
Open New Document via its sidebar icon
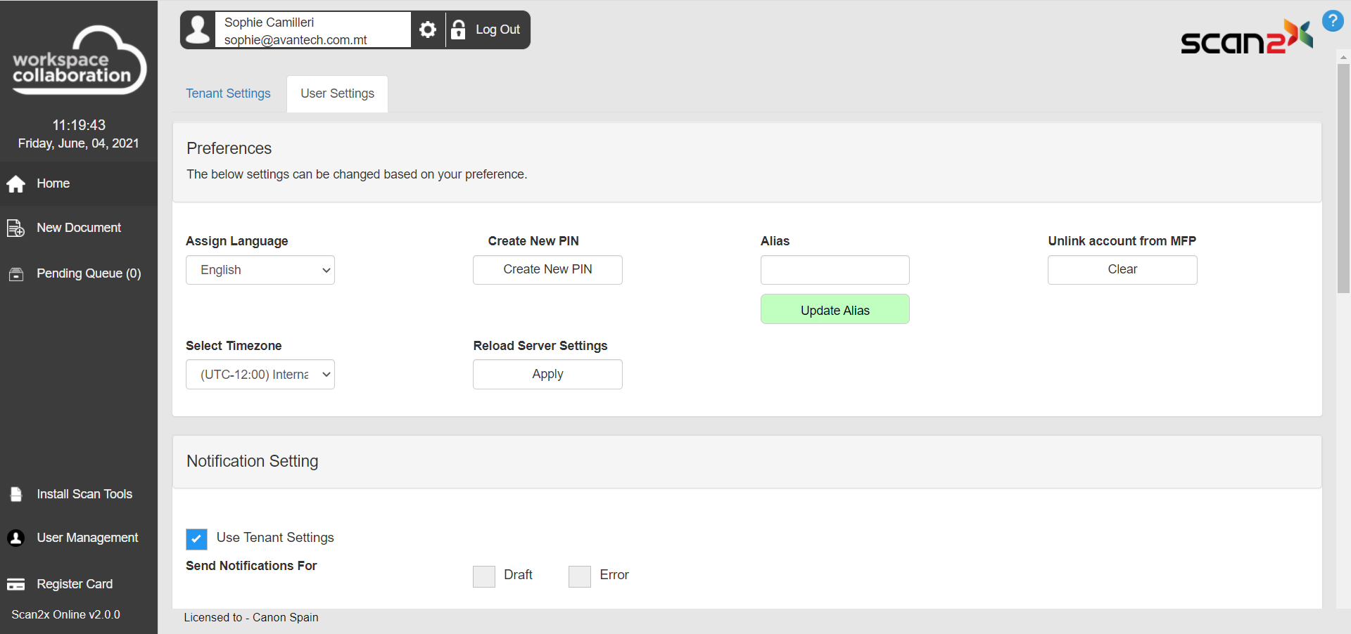15,228
